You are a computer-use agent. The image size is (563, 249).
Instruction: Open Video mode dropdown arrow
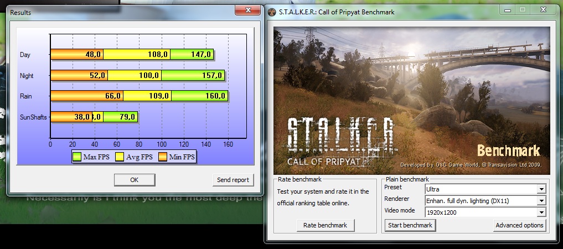[x=541, y=213]
